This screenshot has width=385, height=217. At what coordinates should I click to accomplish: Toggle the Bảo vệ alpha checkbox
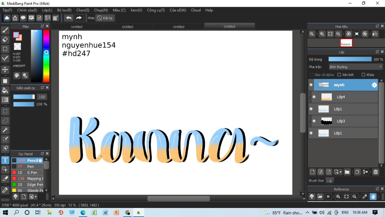click(x=312, y=75)
